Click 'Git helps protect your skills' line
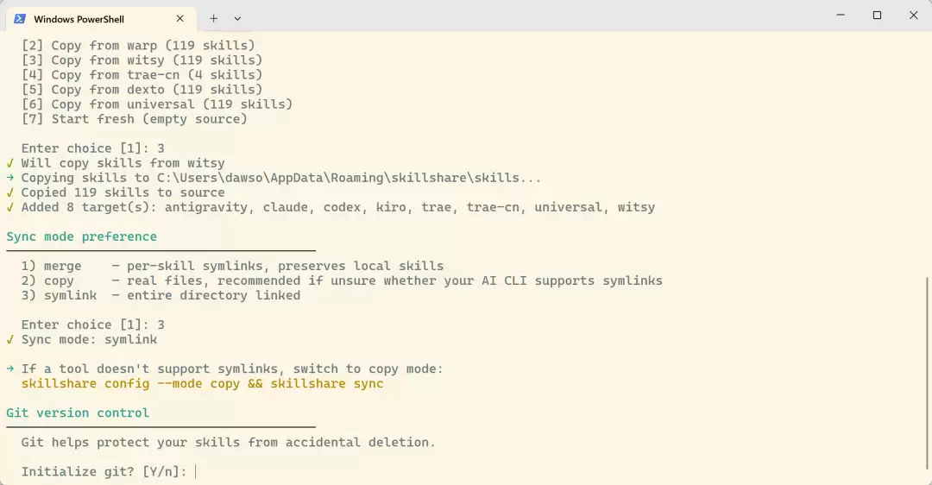The image size is (932, 485). click(228, 443)
